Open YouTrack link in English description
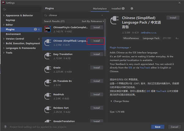This screenshot has height=131, width=184. point(145,68)
